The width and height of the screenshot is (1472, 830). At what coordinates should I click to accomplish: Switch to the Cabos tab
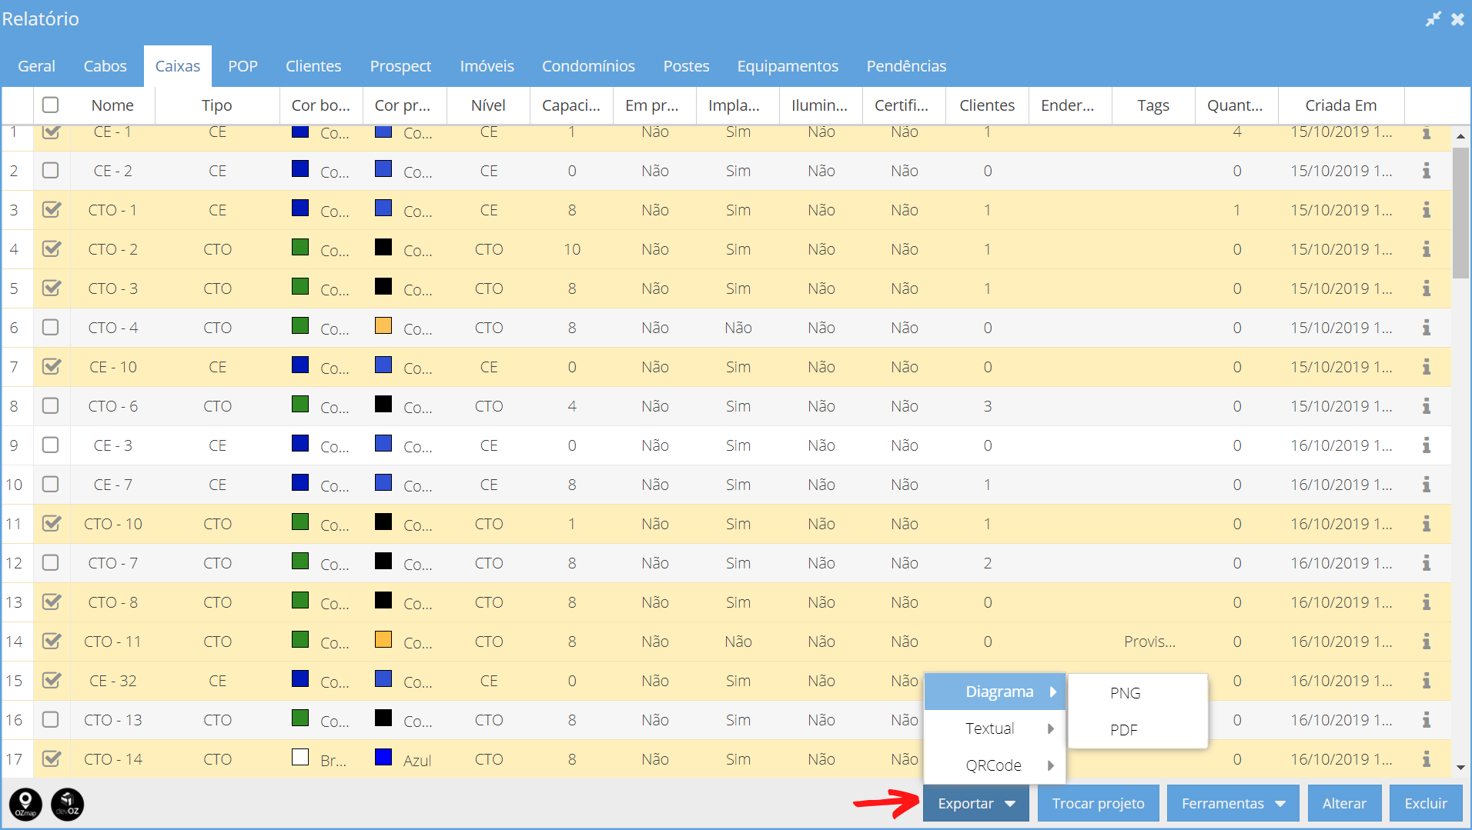(105, 66)
